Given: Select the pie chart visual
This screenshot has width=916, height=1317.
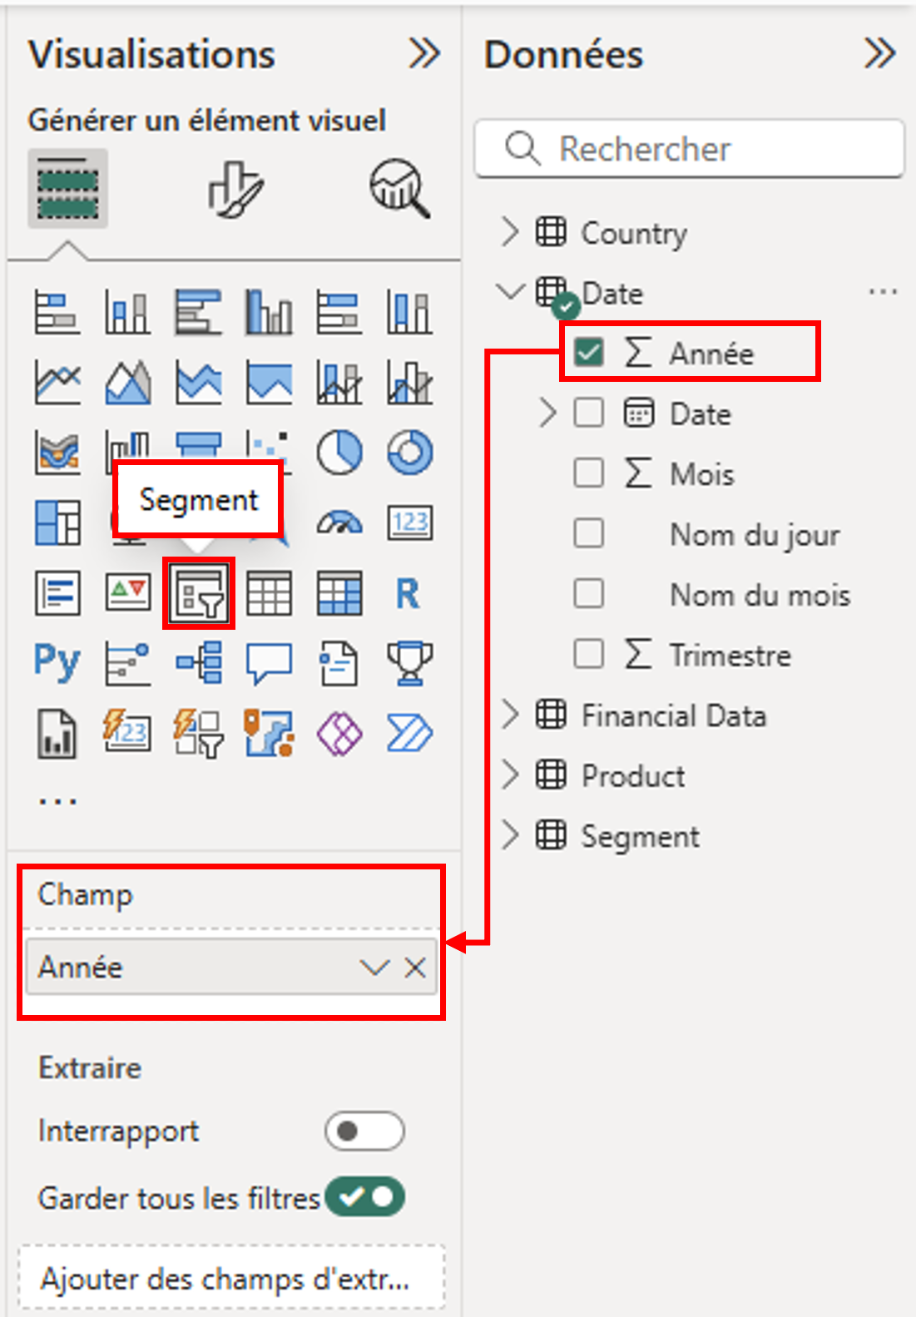Looking at the screenshot, I should pyautogui.click(x=339, y=453).
